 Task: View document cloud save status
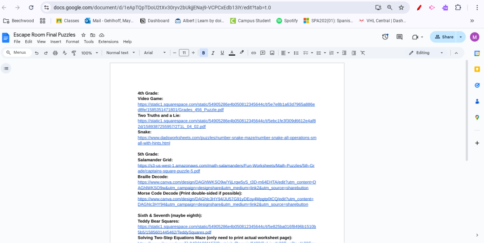pyautogui.click(x=101, y=35)
